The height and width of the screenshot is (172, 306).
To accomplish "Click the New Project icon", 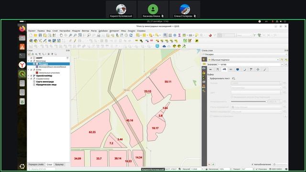I will [31, 35].
